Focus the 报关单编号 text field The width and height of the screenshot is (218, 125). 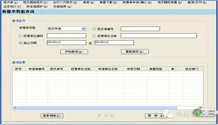tap(140, 29)
